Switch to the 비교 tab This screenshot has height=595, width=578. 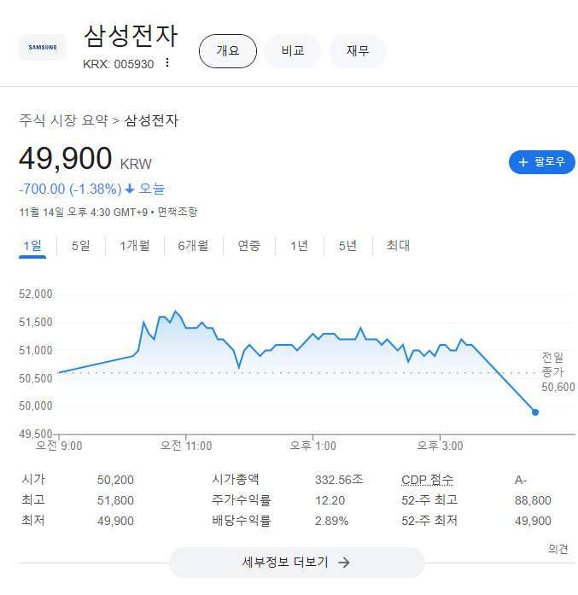point(293,51)
